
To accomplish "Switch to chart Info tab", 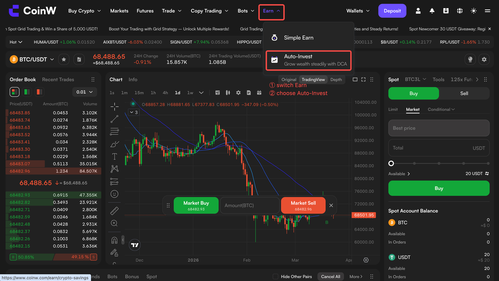I will tap(133, 79).
